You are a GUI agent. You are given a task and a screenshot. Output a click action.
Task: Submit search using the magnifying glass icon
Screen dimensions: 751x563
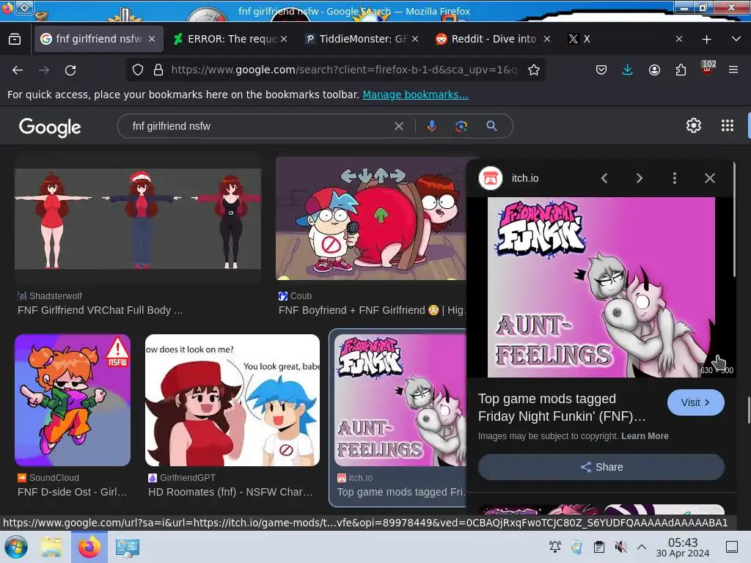491,126
